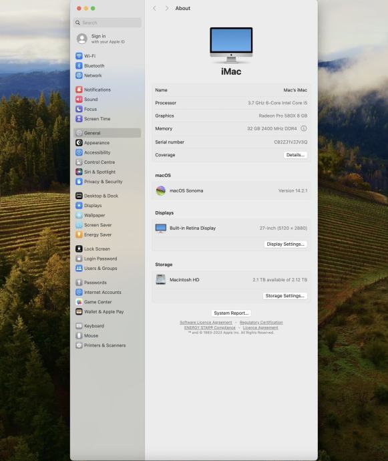The image size is (388, 461).
Task: Click the Memory info icon
Action: (x=304, y=128)
